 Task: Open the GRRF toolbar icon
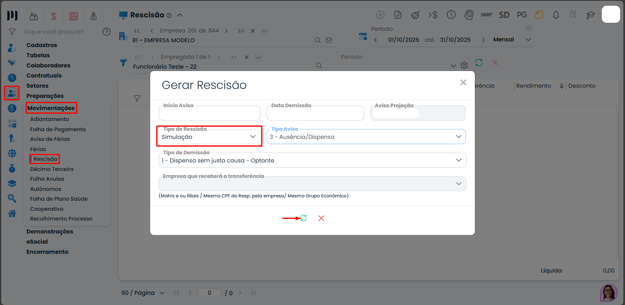tap(486, 15)
